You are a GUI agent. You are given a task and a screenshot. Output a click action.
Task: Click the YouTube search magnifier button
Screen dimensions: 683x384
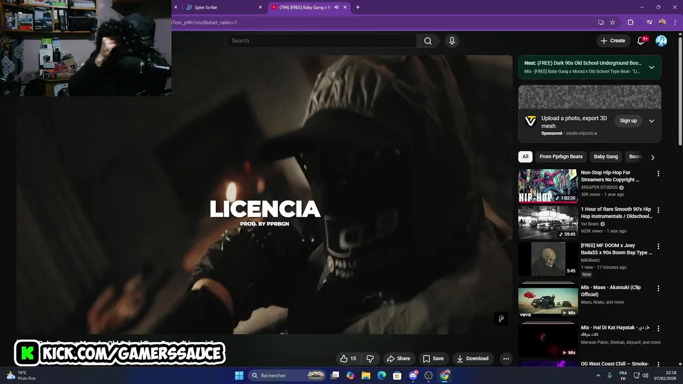tap(428, 41)
